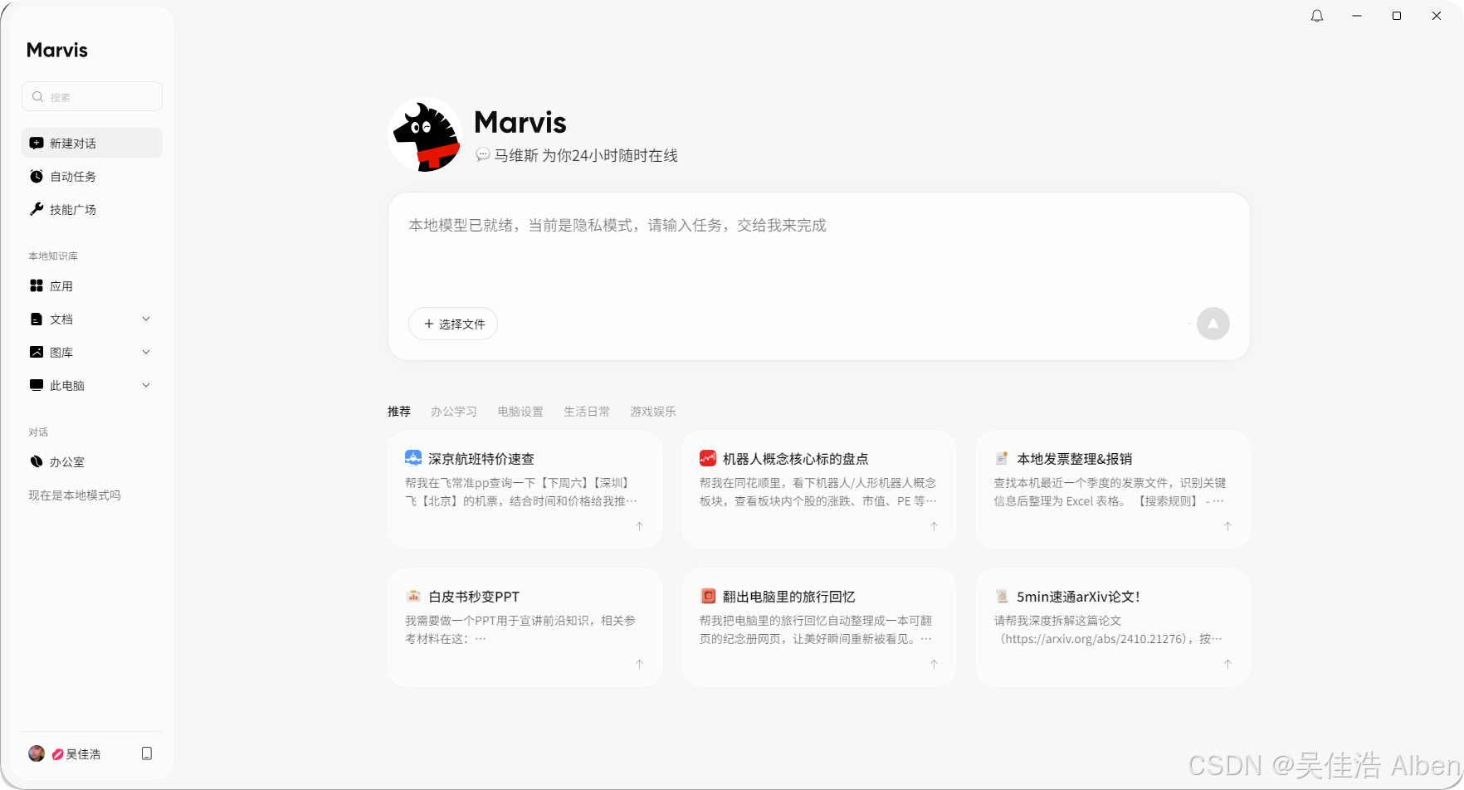The width and height of the screenshot is (1464, 790).
Task: Switch to the 游戏娱乐 tab
Action: coord(653,412)
